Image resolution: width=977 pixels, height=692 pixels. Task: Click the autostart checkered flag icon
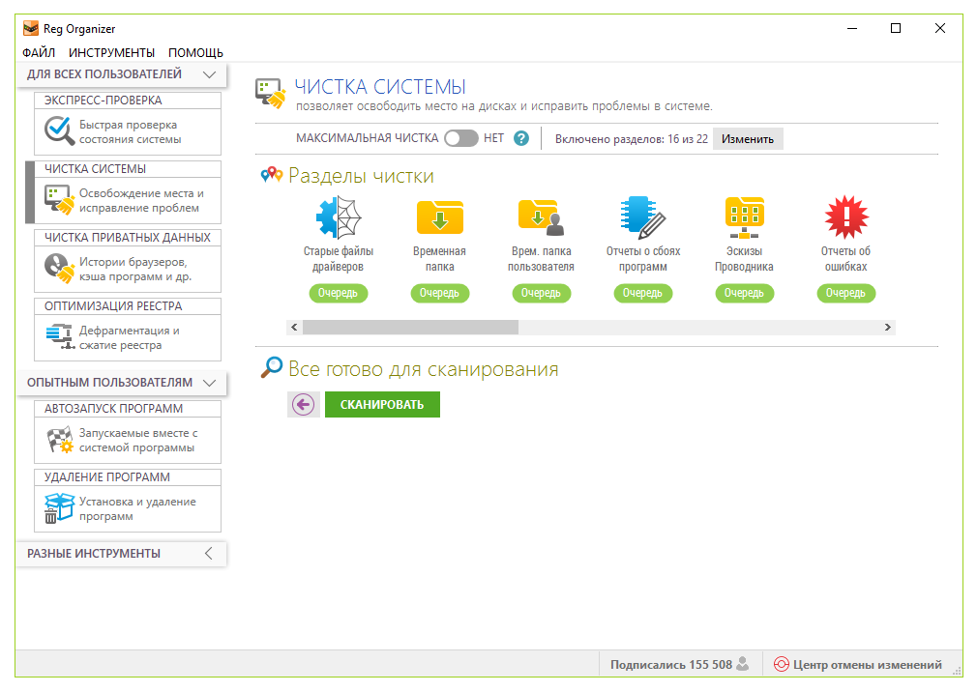point(60,440)
